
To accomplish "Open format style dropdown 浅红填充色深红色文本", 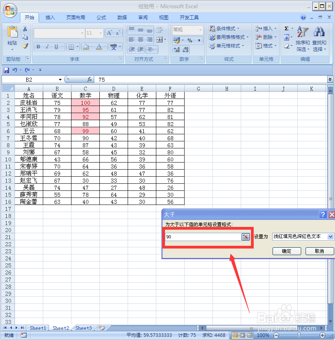I will 330,236.
